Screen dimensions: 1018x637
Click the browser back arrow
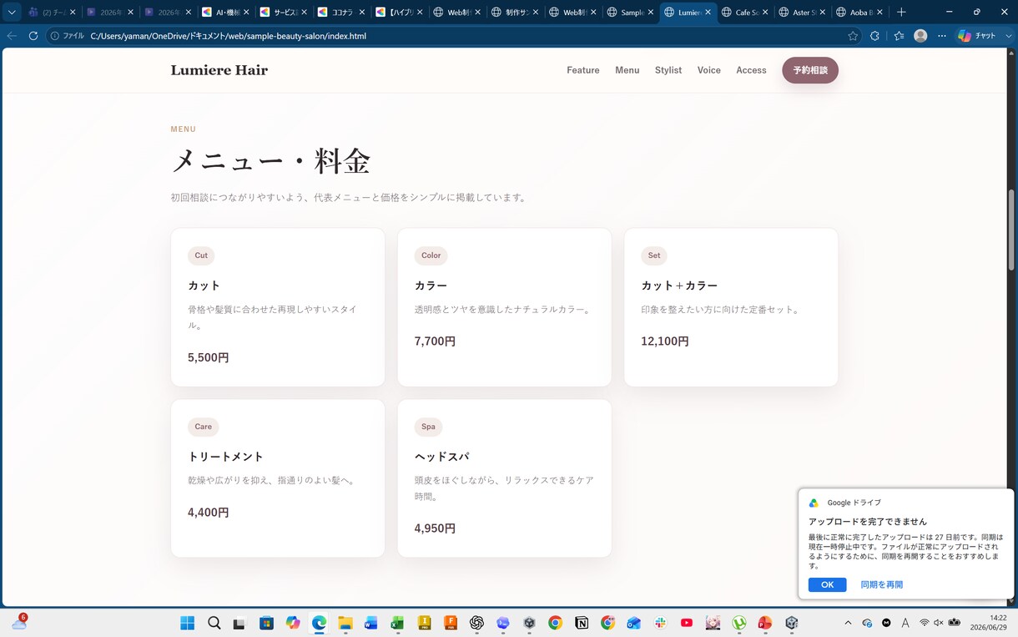(x=12, y=36)
